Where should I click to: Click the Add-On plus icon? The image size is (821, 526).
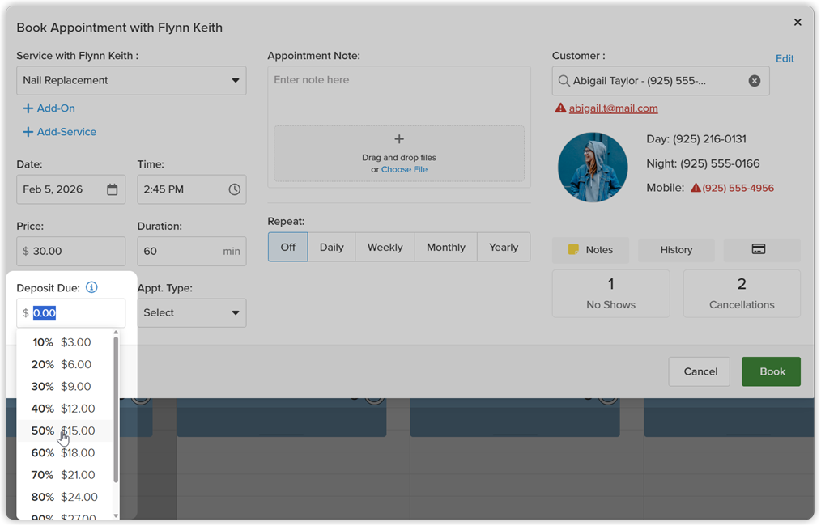point(28,108)
